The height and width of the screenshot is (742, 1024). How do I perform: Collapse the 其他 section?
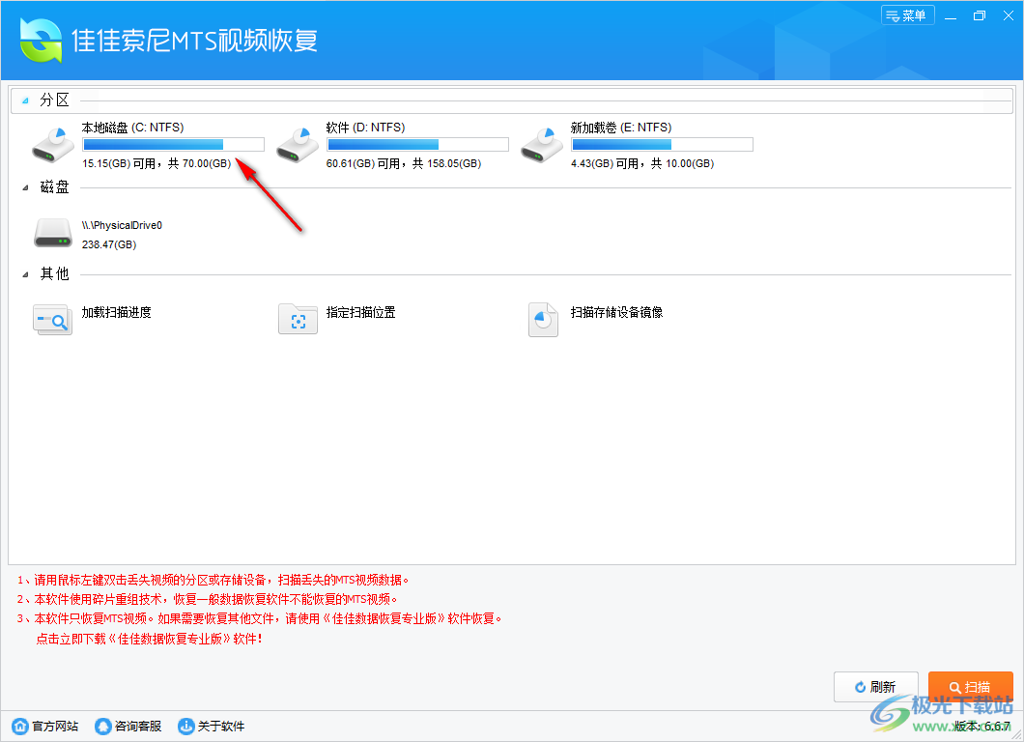25,274
